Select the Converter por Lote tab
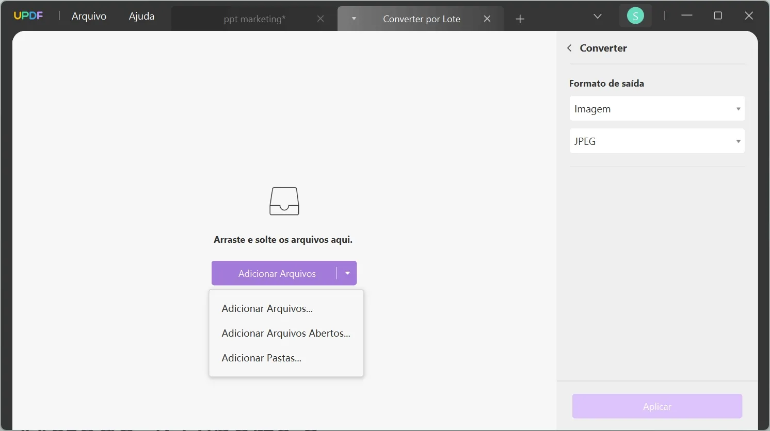The width and height of the screenshot is (770, 431). (x=421, y=19)
